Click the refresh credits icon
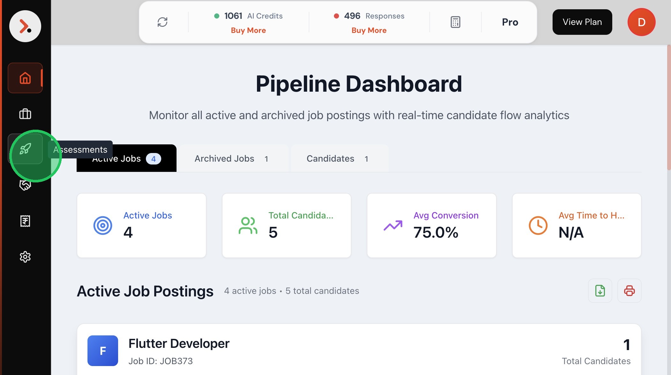The image size is (671, 375). click(x=162, y=22)
